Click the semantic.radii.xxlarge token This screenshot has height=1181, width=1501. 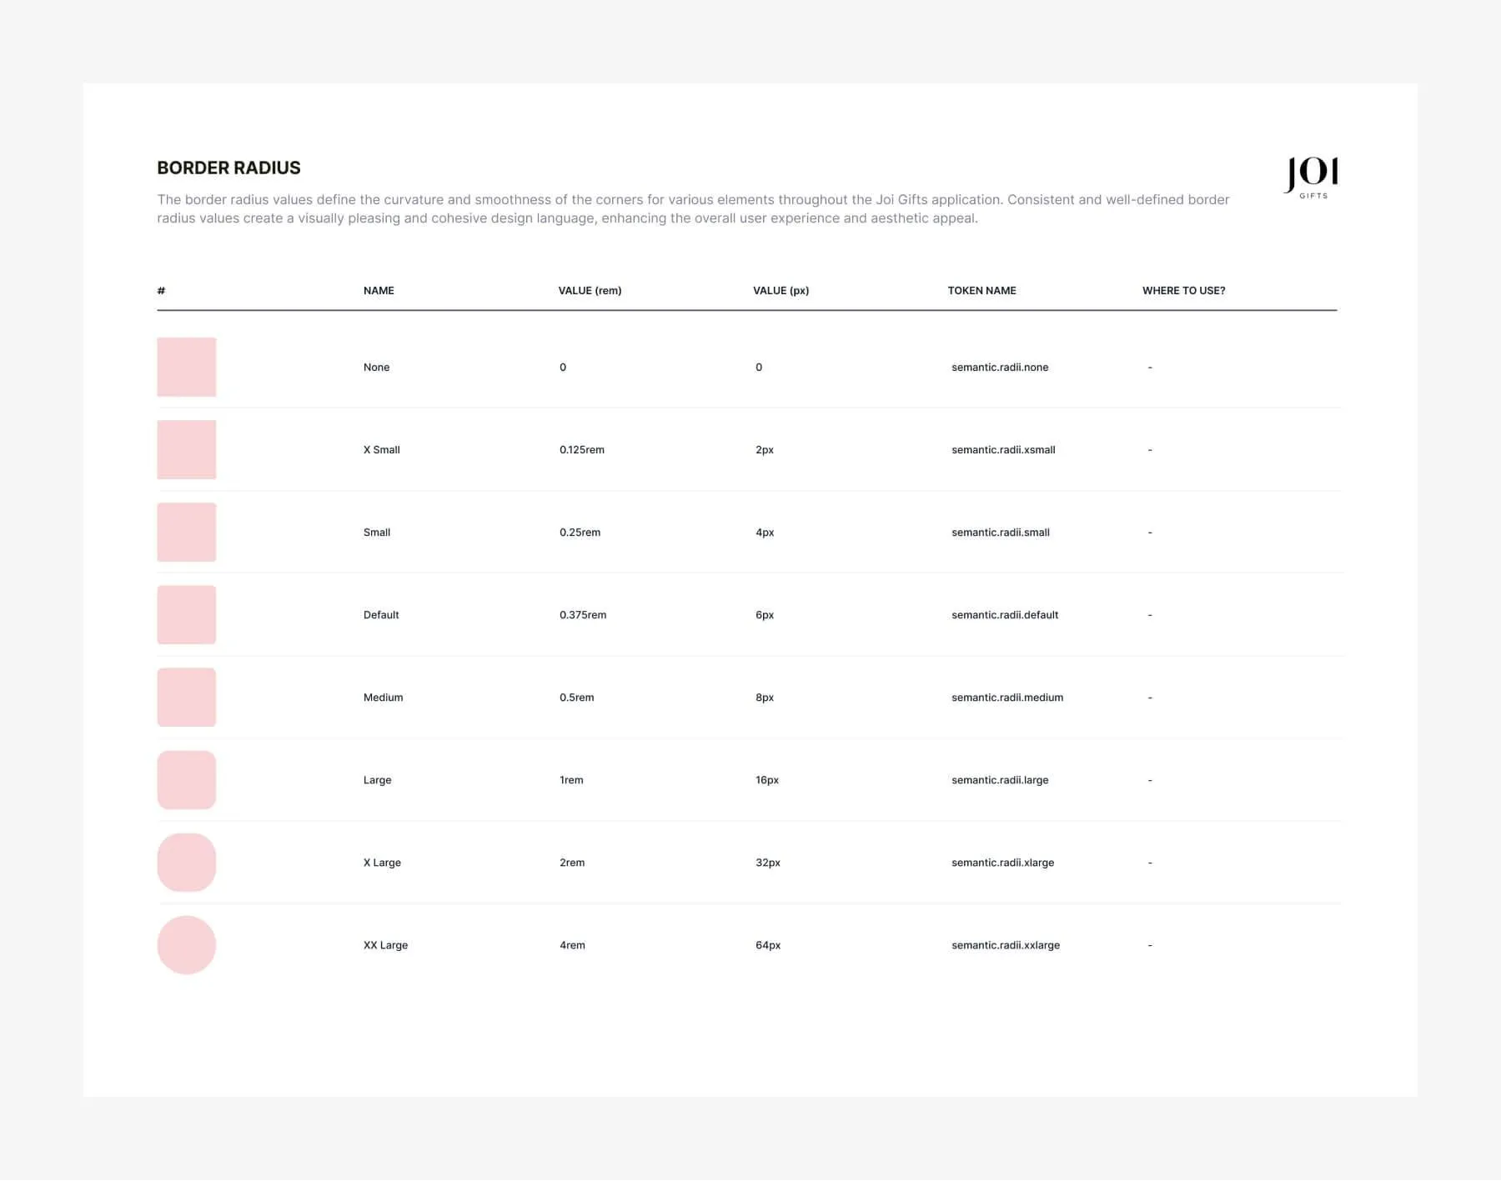click(1006, 944)
